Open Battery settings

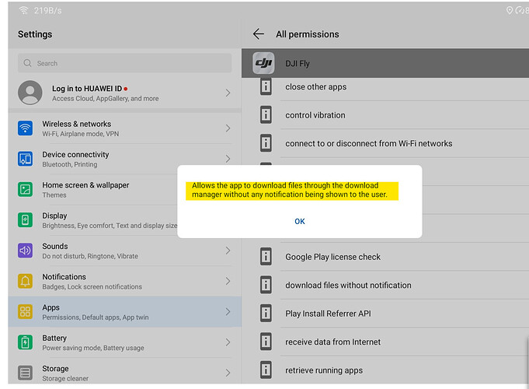click(x=124, y=342)
